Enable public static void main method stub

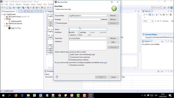(69, 54)
